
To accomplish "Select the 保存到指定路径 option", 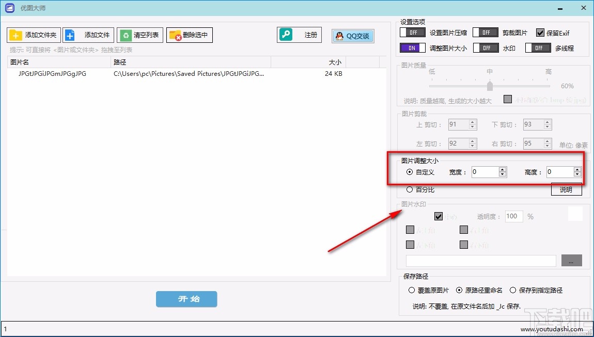I will click(513, 291).
